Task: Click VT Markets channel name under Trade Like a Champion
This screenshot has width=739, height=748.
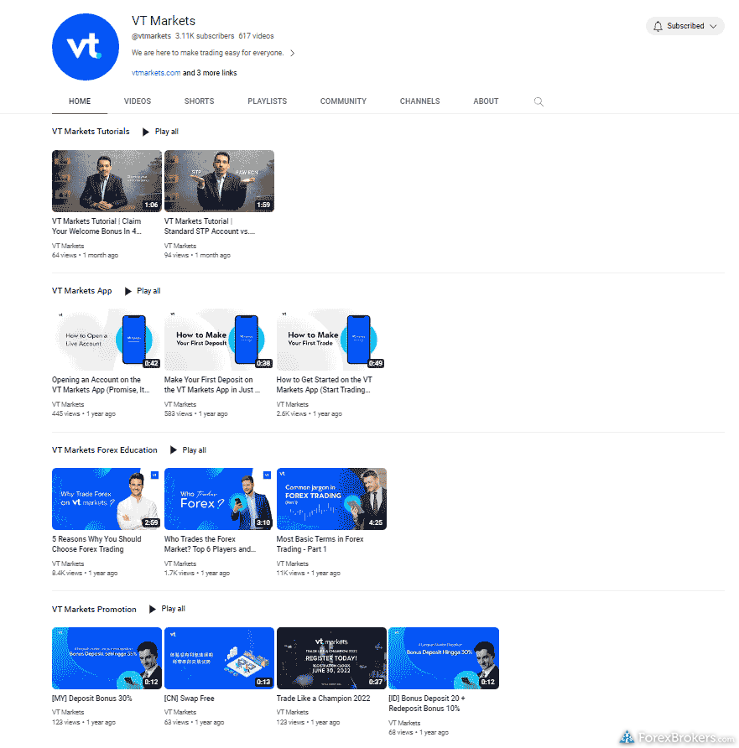Action: coord(293,712)
